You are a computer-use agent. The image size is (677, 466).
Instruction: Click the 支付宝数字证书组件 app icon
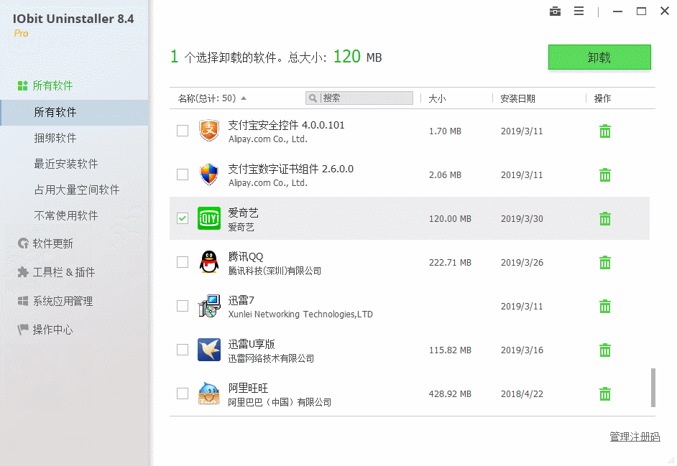[209, 174]
